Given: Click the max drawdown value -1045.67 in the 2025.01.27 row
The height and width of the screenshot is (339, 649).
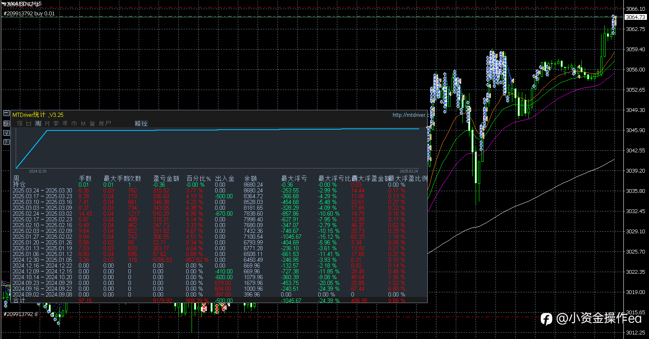Looking at the screenshot, I should tap(291, 237).
